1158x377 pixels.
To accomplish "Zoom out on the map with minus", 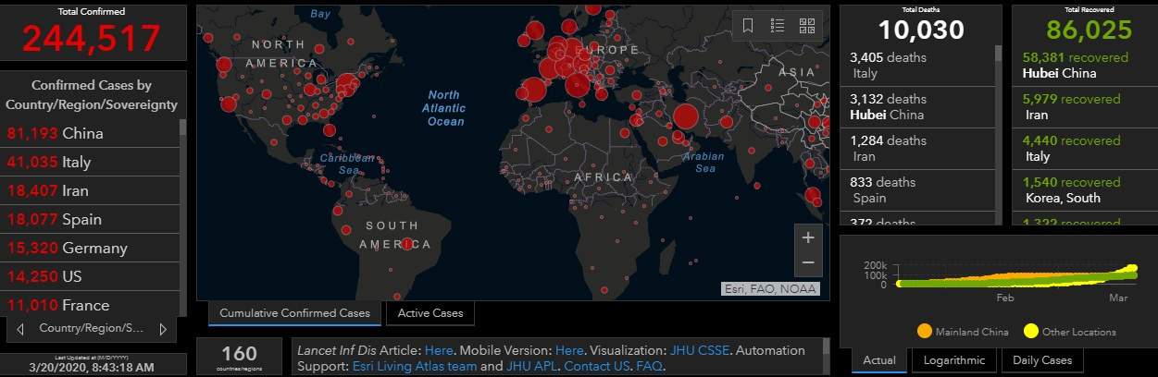I will point(808,262).
